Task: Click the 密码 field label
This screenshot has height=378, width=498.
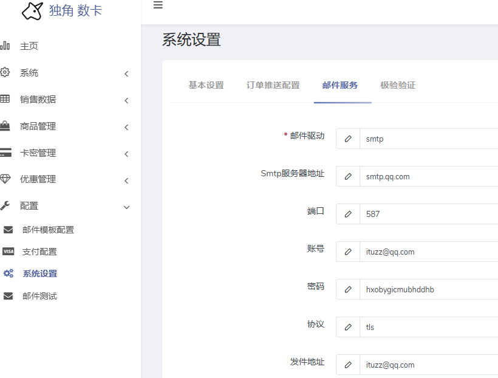Action: pyautogui.click(x=316, y=286)
